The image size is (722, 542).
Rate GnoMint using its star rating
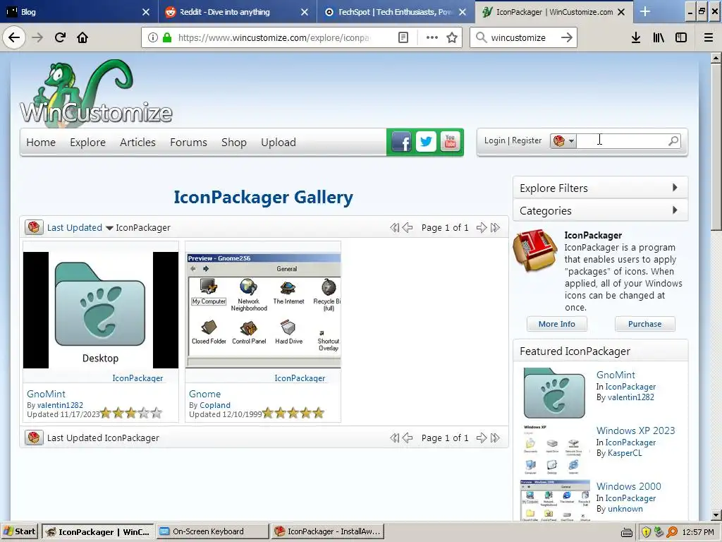131,413
